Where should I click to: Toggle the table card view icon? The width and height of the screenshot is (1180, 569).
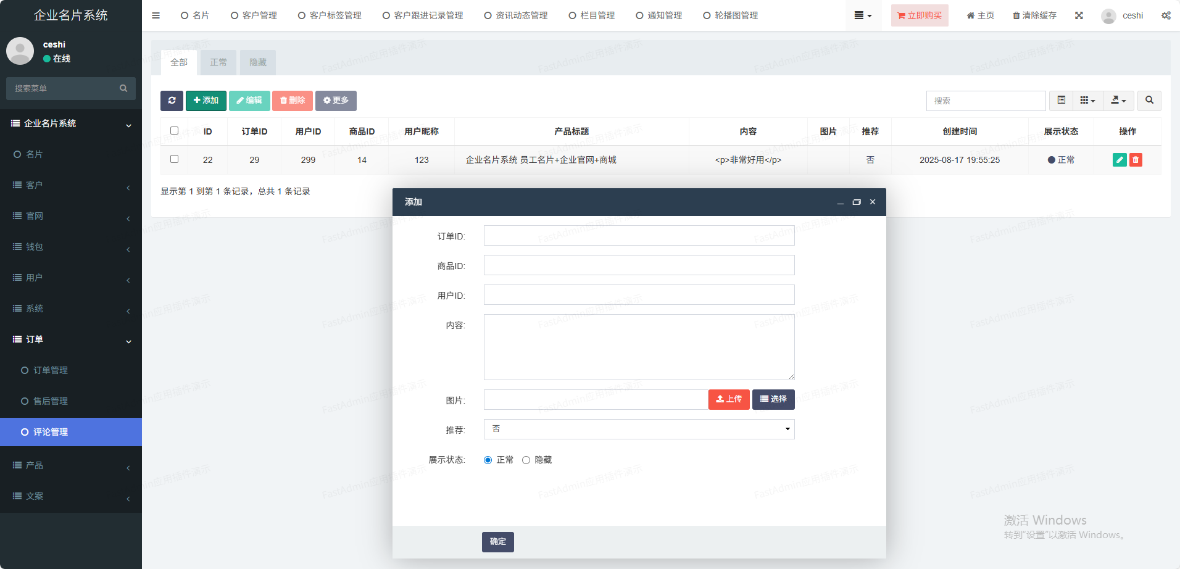coord(1061,101)
